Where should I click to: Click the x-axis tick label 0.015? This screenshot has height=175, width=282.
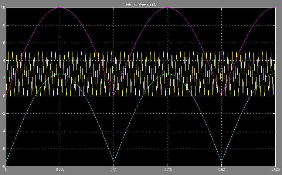coord(168,170)
